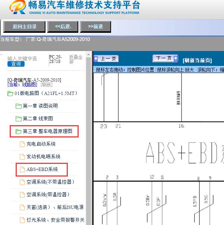Click the Chang Yi platform logo
The height and width of the screenshot is (225, 224).
tap(18, 7)
